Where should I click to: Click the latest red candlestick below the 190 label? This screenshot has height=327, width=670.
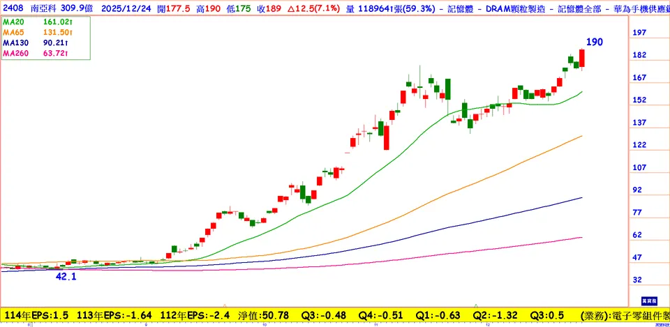coord(581,58)
